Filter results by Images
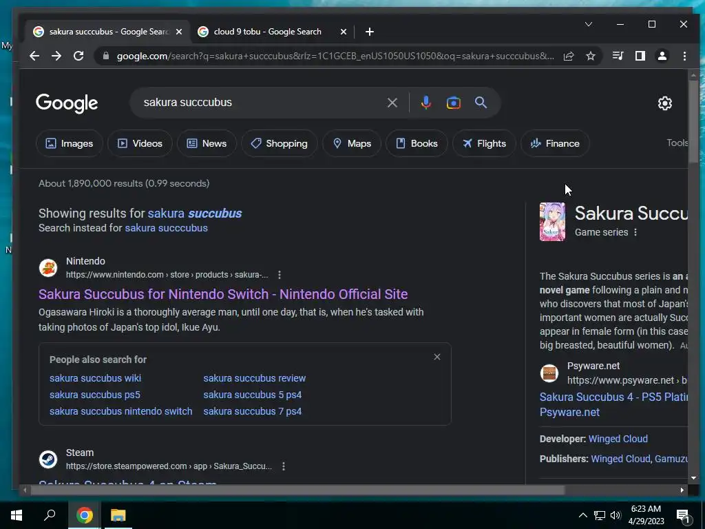The image size is (705, 529). point(70,143)
